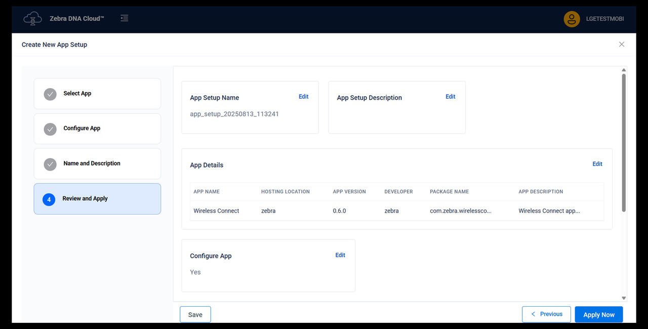Open the App Details edit link
The image size is (648, 329).
coord(597,163)
